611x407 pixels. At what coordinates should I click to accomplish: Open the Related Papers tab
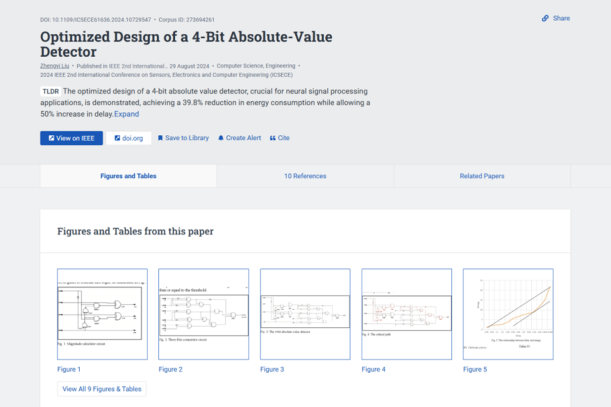point(482,176)
